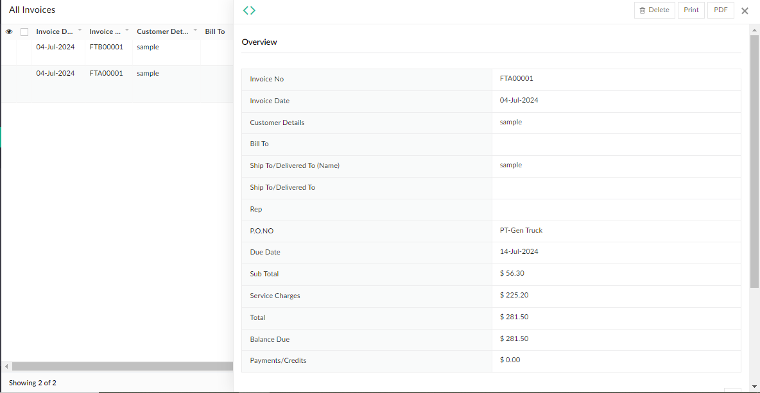Click the Balance Due value $281.50

pyautogui.click(x=513, y=339)
